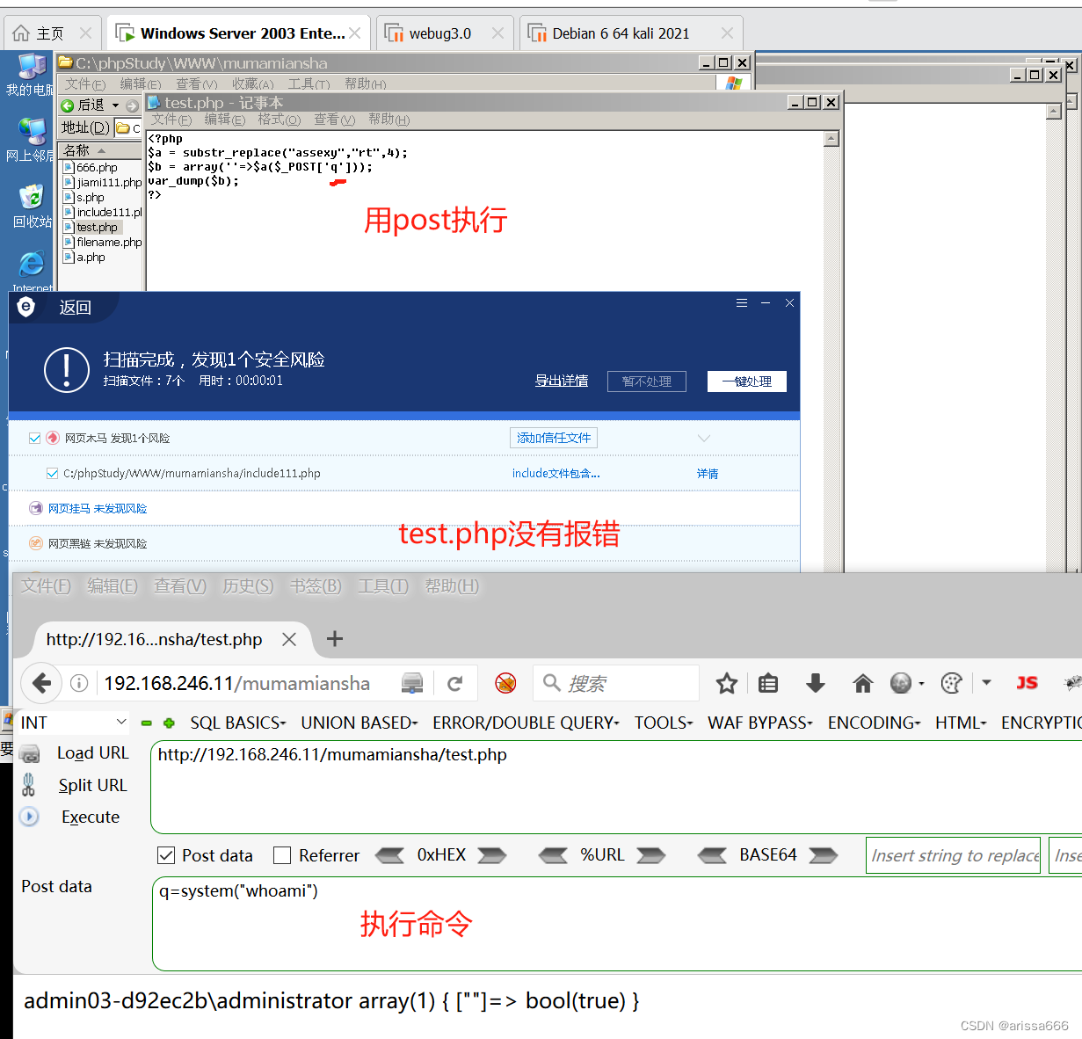Screen dimensions: 1082x1039
Task: Expand the UNION BASED dropdown menu
Action: [x=359, y=723]
